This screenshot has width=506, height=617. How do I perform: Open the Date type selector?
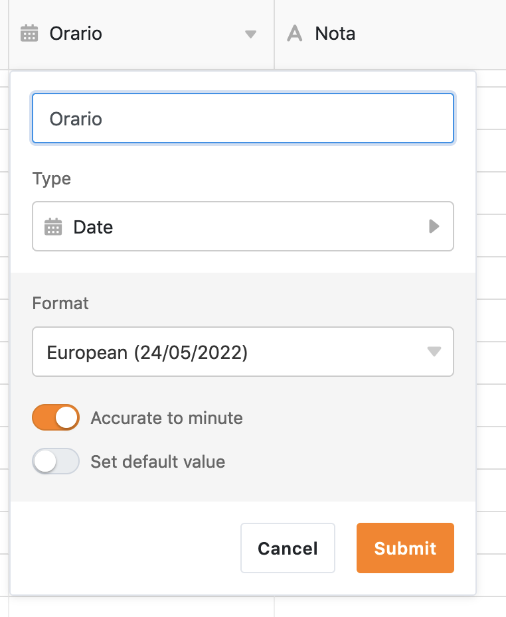point(243,227)
